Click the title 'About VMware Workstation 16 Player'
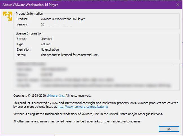The width and height of the screenshot is (183, 136). [30, 5]
